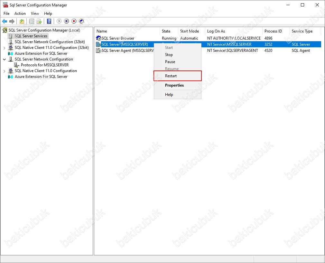This screenshot has height=263, width=325.
Task: Collapse the SQL Server Network Configuration node
Action: [x=5, y=59]
